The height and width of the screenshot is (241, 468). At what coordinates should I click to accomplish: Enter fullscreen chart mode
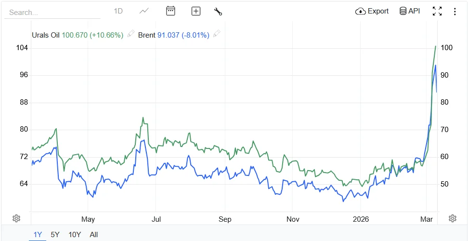tap(437, 11)
